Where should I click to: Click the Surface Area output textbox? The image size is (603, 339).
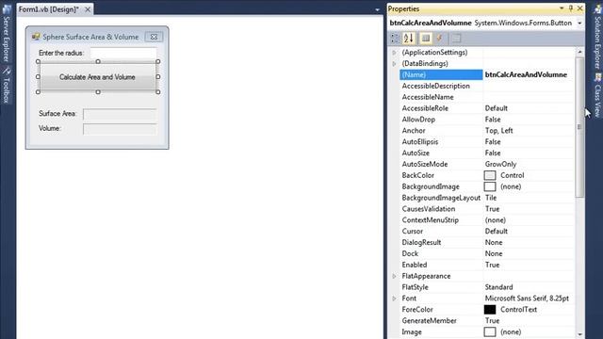click(120, 114)
